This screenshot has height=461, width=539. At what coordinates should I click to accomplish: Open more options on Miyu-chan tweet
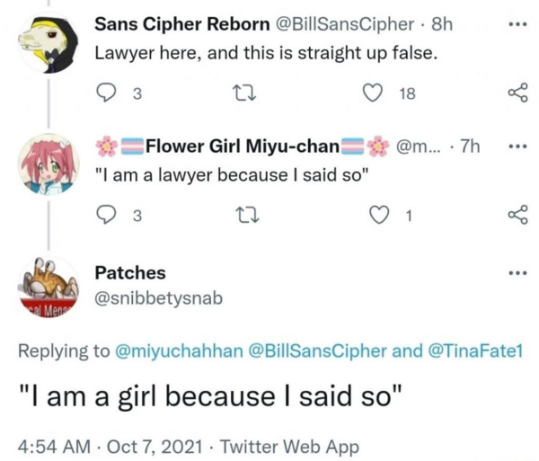point(515,146)
